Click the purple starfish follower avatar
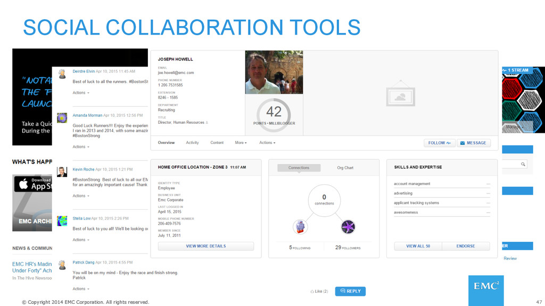 coord(348,227)
